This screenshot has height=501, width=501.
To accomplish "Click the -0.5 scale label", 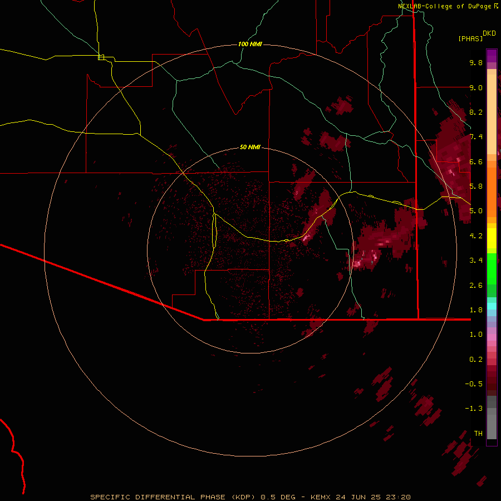I will click(x=474, y=384).
